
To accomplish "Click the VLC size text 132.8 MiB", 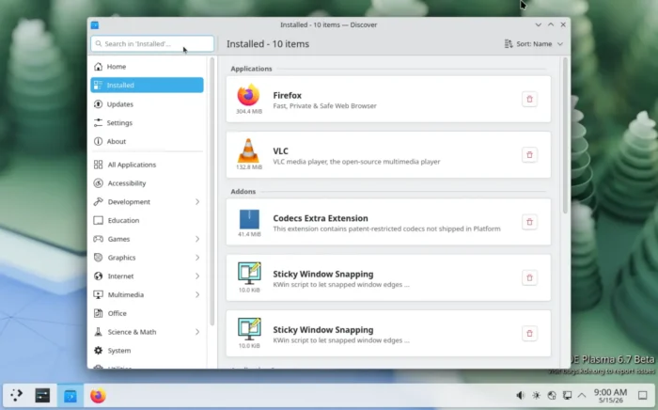I will [x=249, y=167].
